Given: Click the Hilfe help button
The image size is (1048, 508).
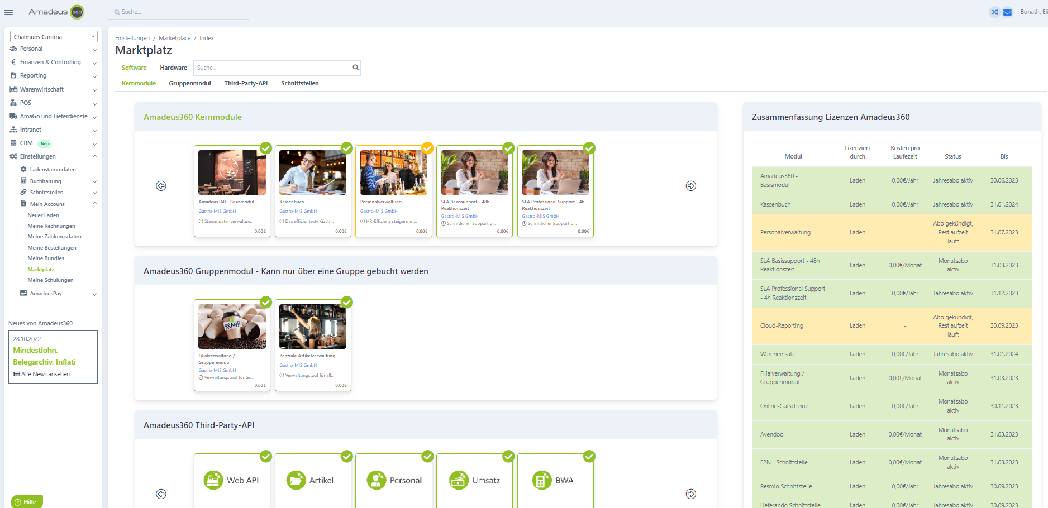Looking at the screenshot, I should tap(26, 502).
